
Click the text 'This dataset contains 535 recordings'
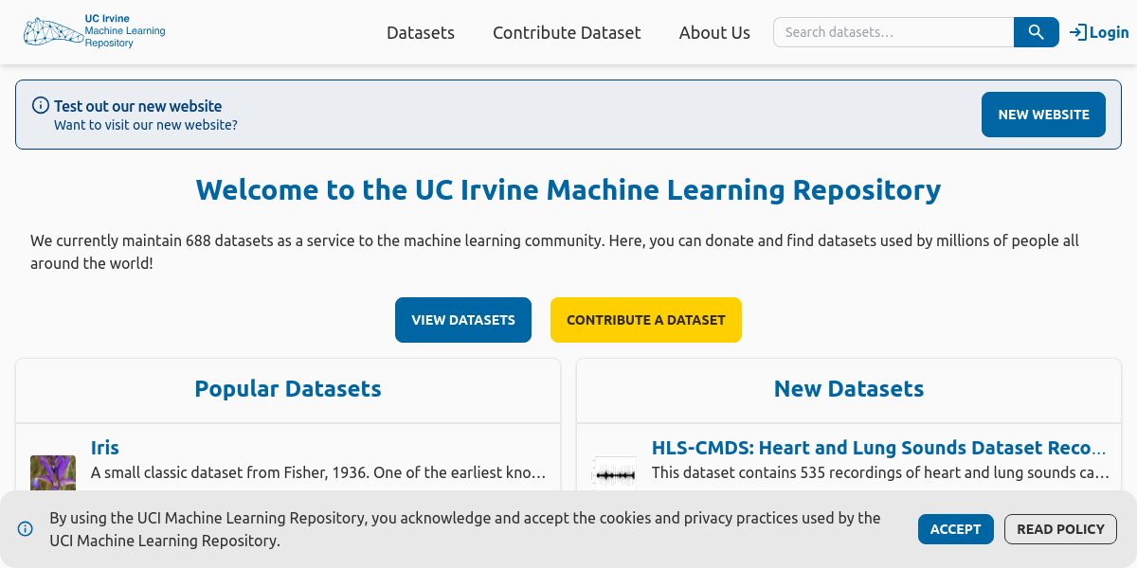pos(880,472)
